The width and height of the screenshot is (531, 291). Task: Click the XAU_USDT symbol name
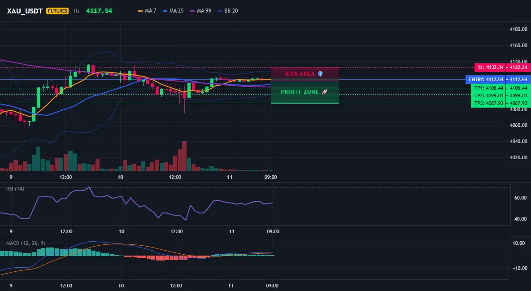(25, 11)
